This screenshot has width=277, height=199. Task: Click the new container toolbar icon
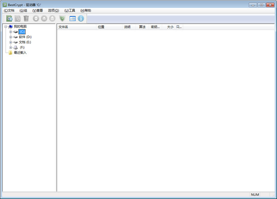(x=9, y=18)
